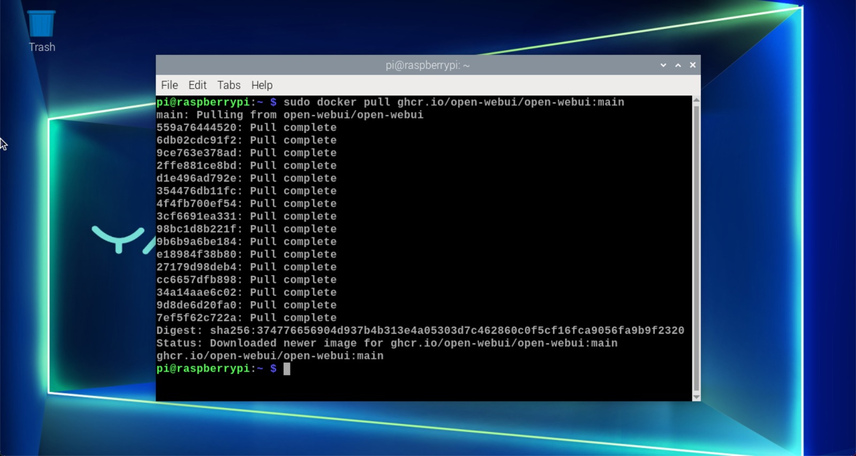Close the pi@raspberrypi terminal window
856x456 pixels.
coord(693,65)
